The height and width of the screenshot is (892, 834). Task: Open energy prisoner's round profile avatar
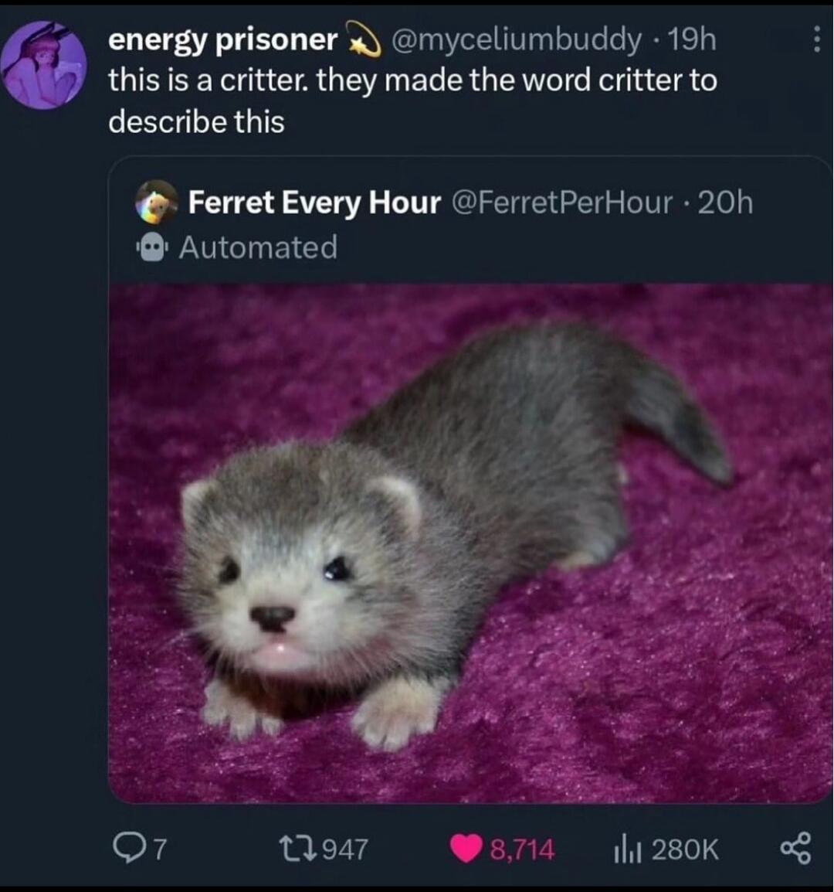click(43, 65)
